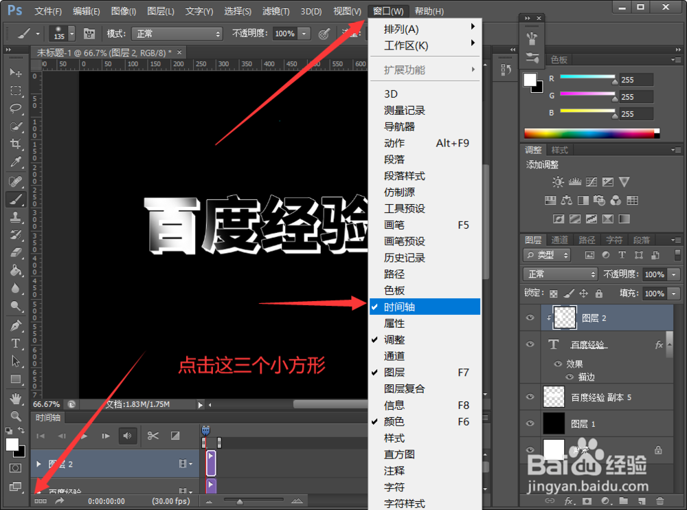Select the Spot Healing Brush tool
This screenshot has width=687, height=510.
pos(16,181)
